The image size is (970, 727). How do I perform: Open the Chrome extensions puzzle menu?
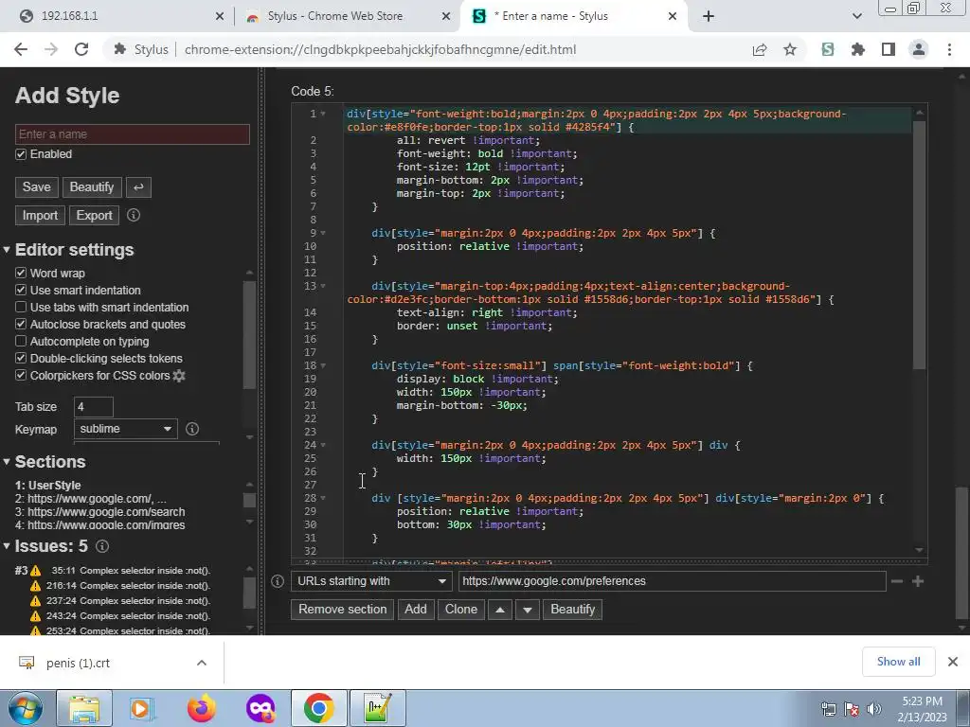pyautogui.click(x=858, y=49)
